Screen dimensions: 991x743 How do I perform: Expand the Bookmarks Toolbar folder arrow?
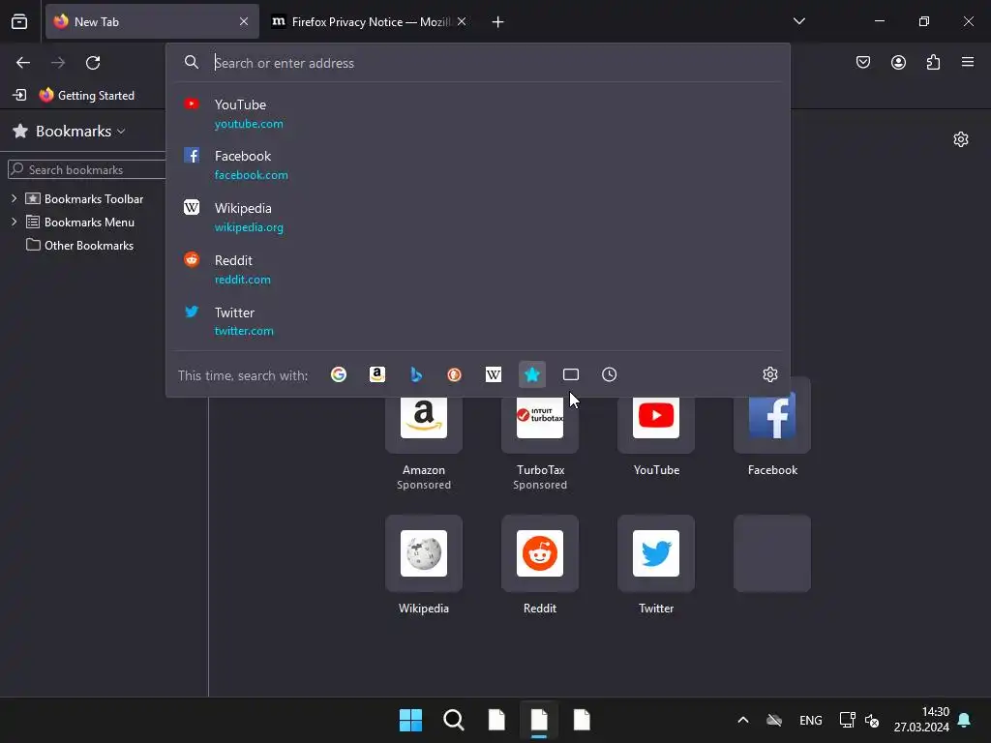[14, 198]
